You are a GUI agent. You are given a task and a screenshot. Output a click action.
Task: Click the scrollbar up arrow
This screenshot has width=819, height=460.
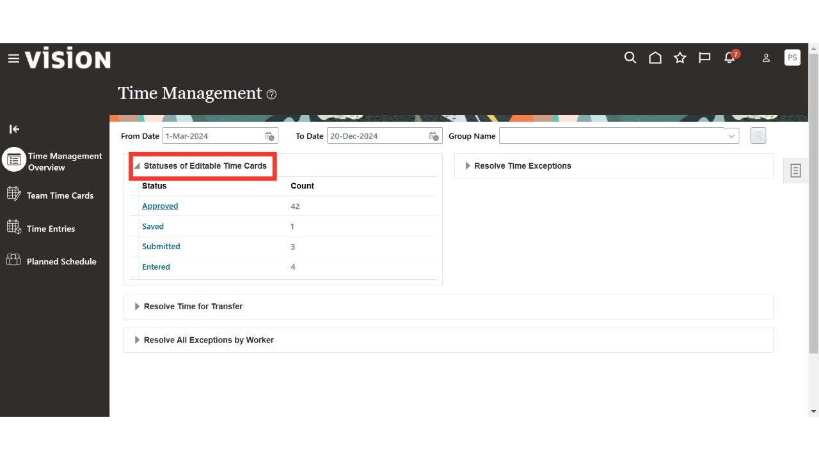813,48
